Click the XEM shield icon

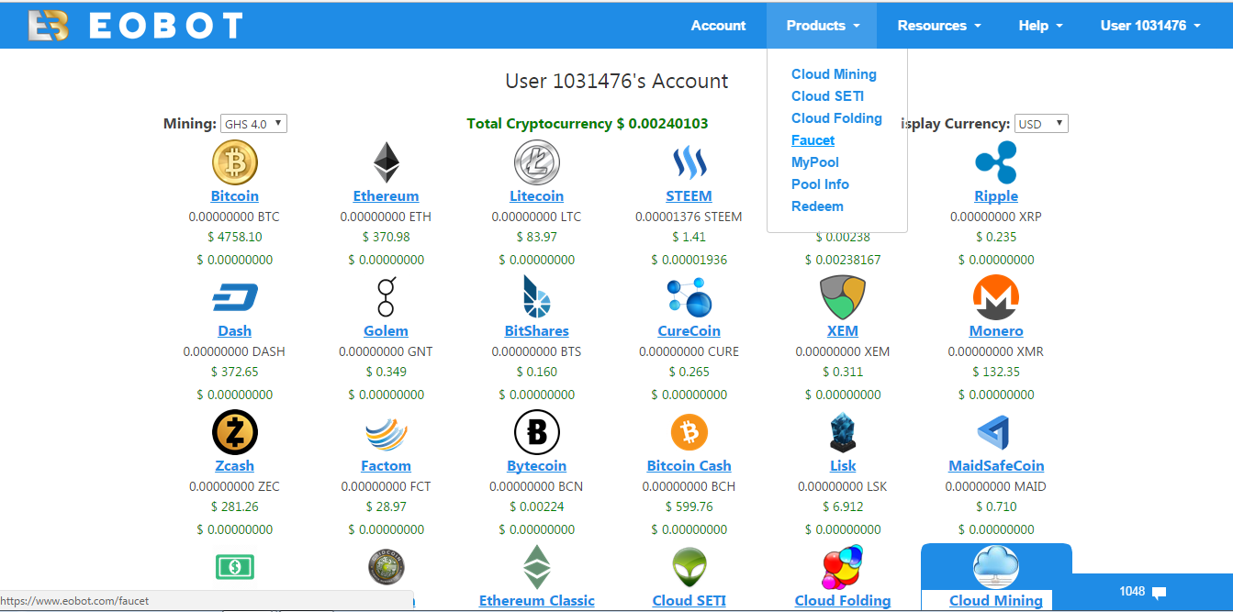(x=843, y=297)
